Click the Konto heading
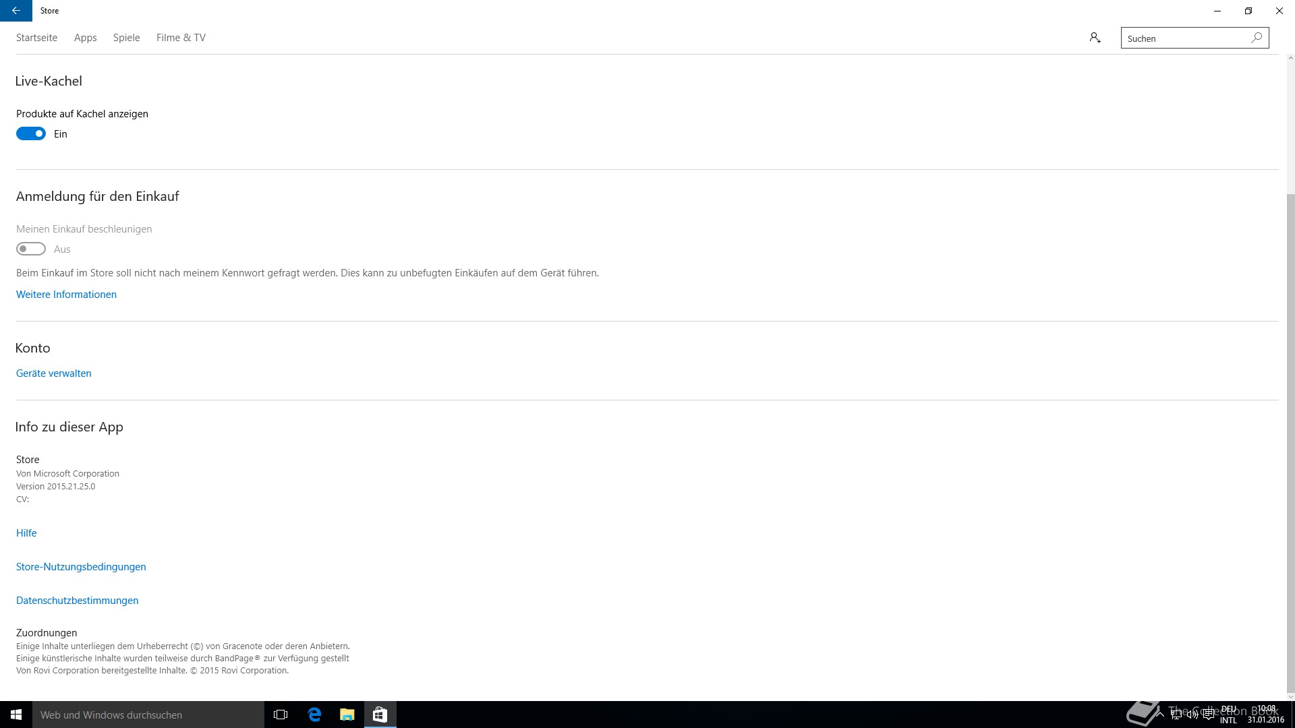The width and height of the screenshot is (1295, 728). 33,348
